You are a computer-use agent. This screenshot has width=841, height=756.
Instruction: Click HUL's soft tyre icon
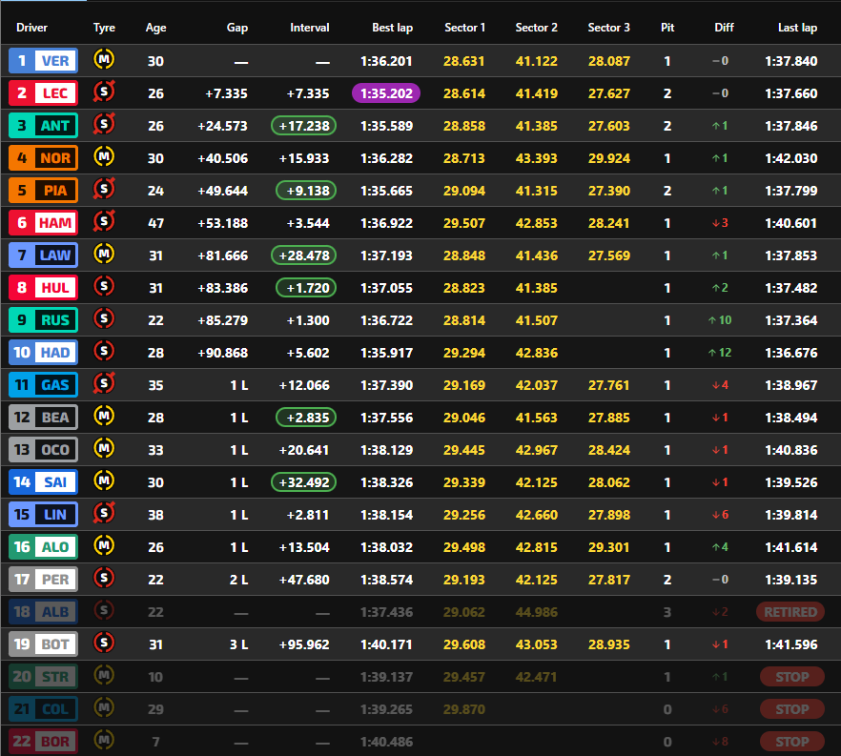(104, 286)
